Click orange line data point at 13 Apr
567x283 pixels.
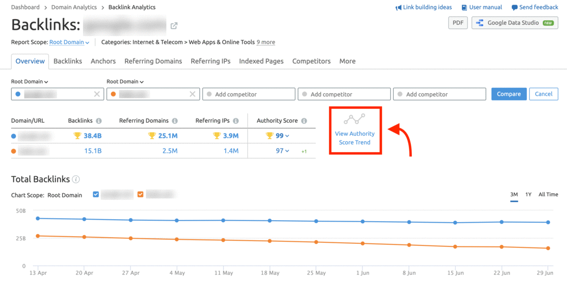point(38,236)
